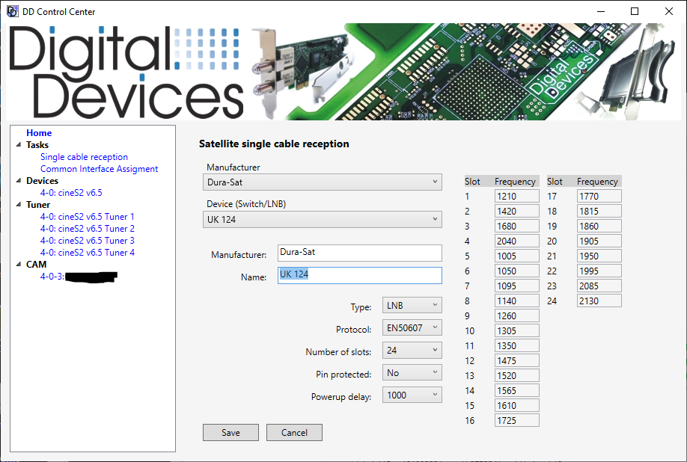The height and width of the screenshot is (462, 687).
Task: Expand the Protocol dropdown showing EN50607
Action: [x=412, y=328]
